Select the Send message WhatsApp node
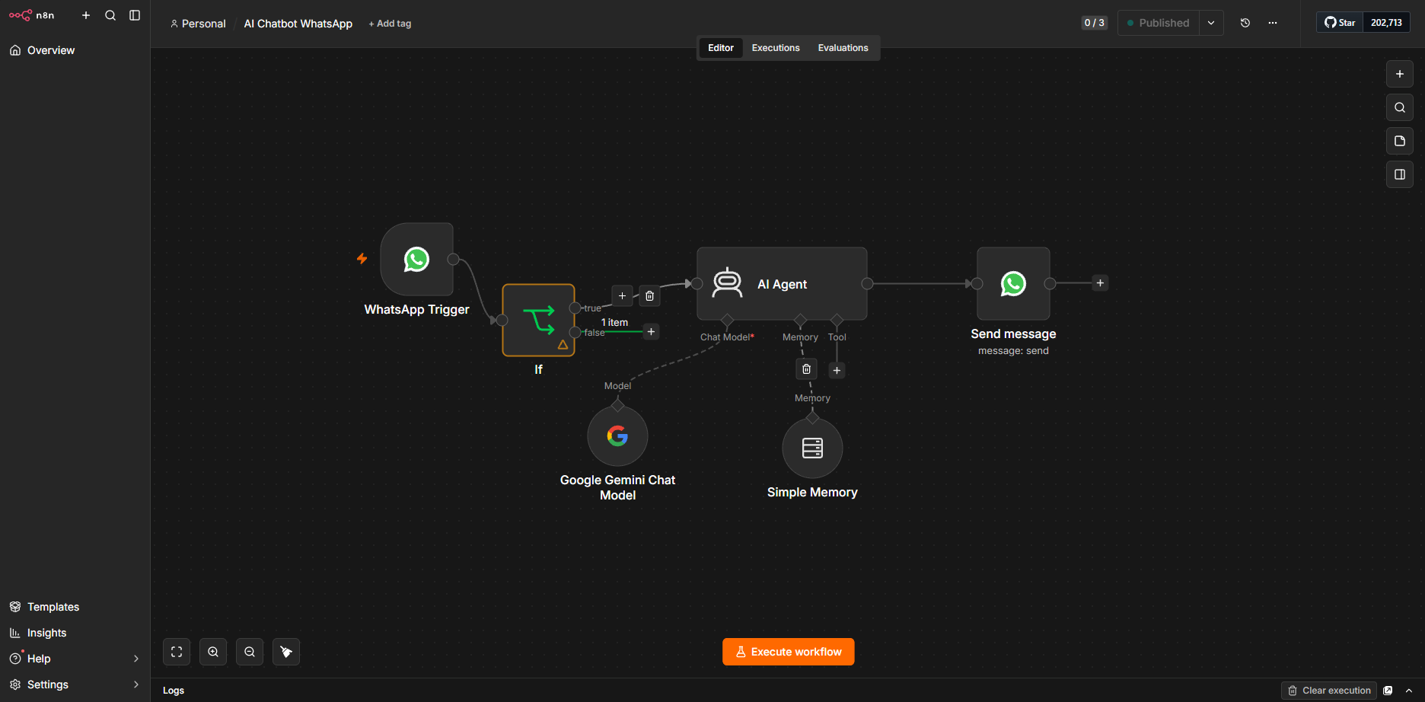The height and width of the screenshot is (702, 1425). click(1013, 283)
